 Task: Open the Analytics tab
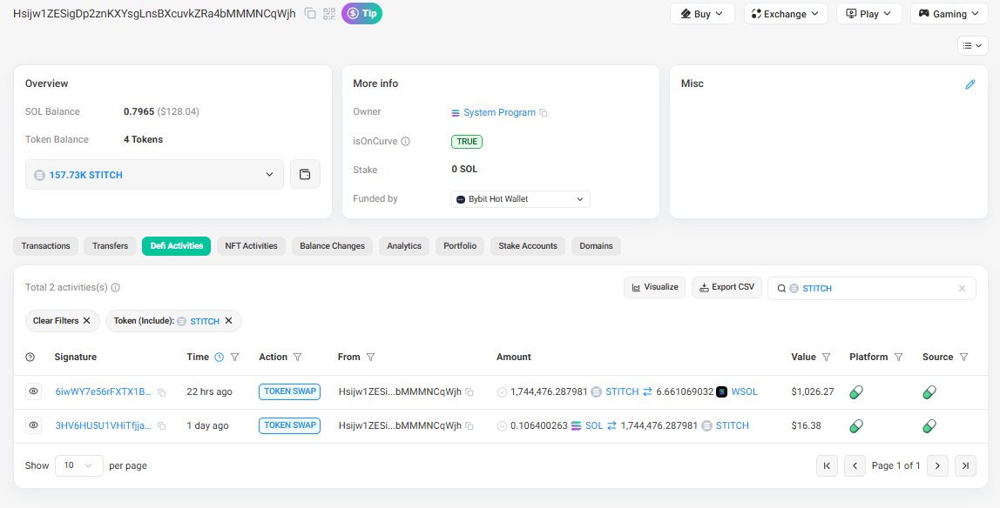(404, 245)
